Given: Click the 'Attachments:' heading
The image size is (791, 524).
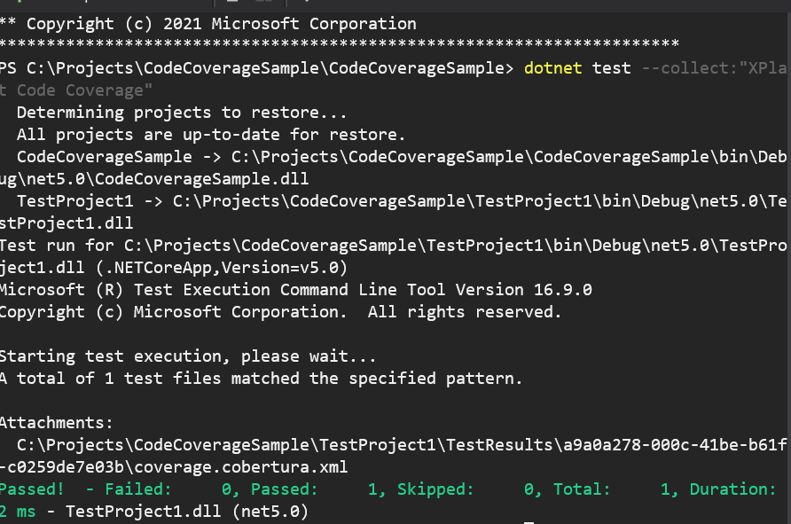Looking at the screenshot, I should [x=57, y=423].
